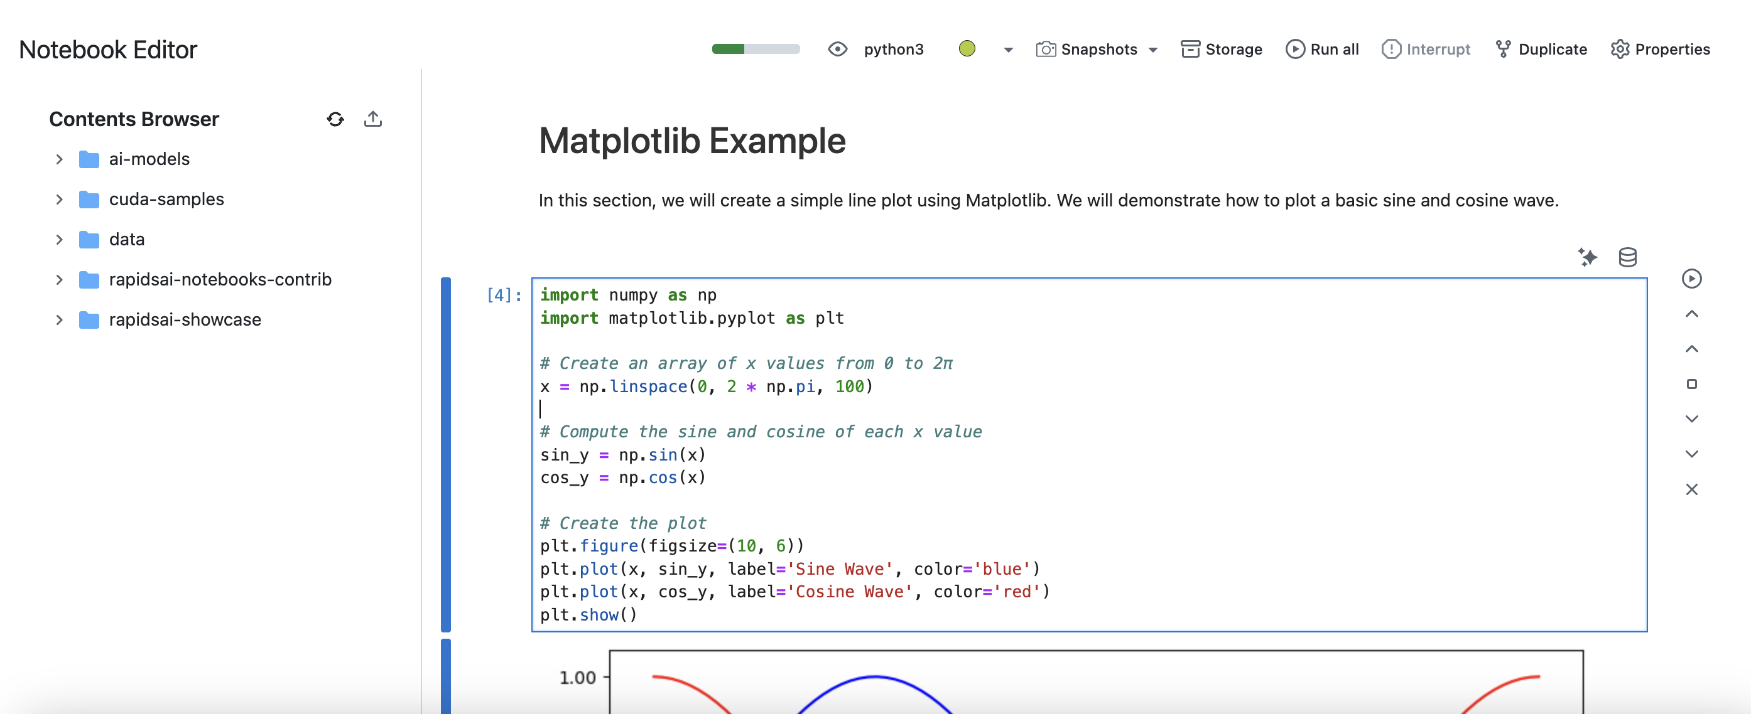Viewport: 1751px width, 714px height.
Task: Refresh the Contents Browser
Action: coord(335,120)
